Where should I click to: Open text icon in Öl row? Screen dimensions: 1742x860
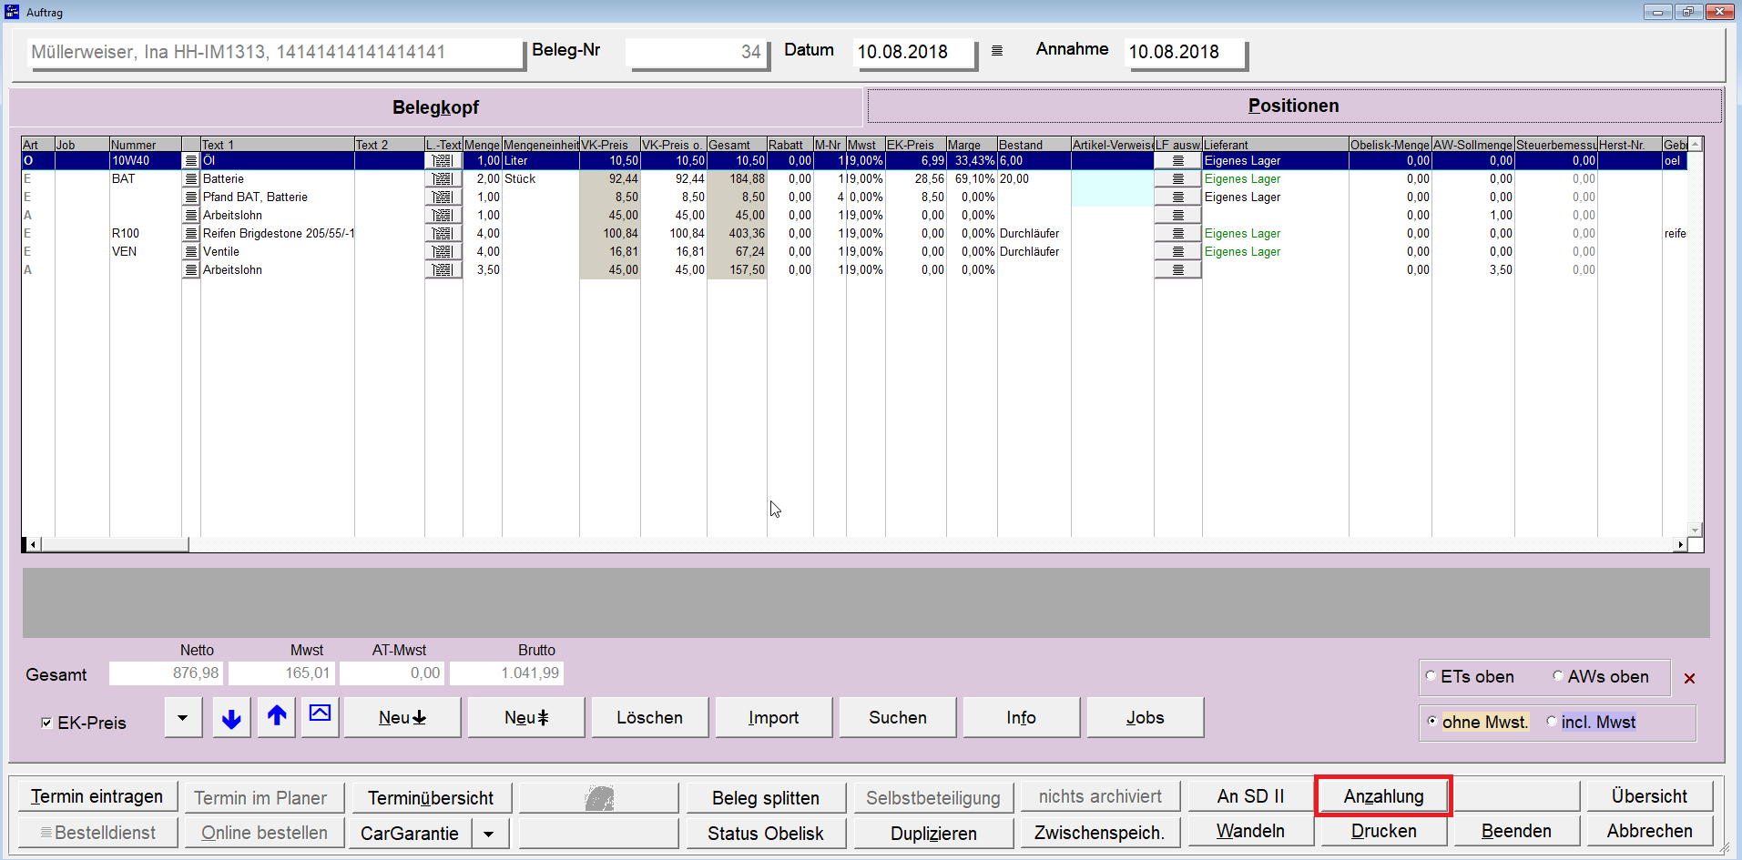tap(190, 160)
